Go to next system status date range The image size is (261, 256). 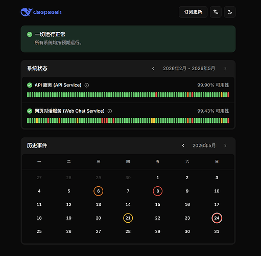click(225, 69)
